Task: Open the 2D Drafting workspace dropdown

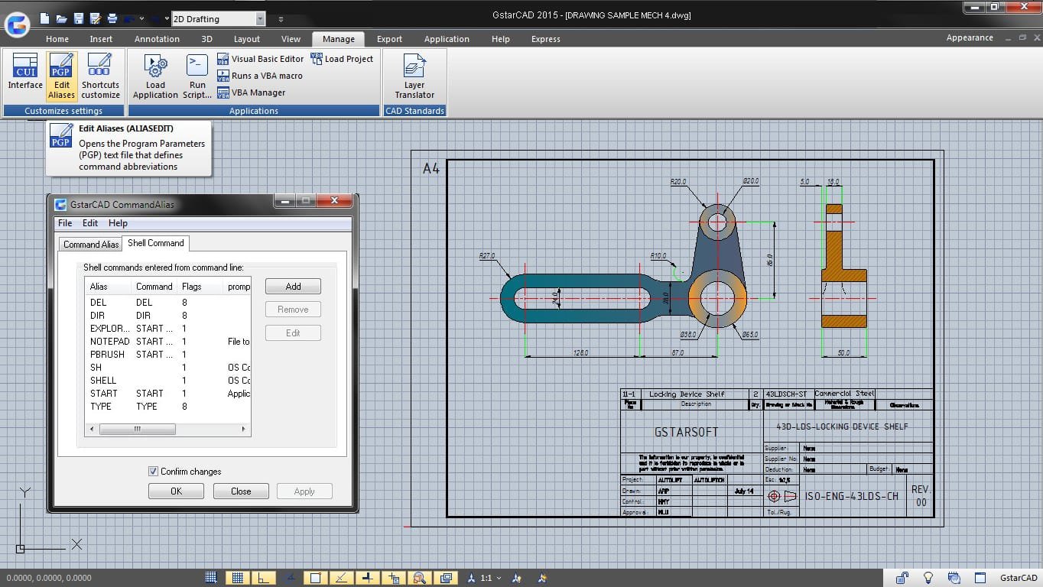Action: click(260, 19)
